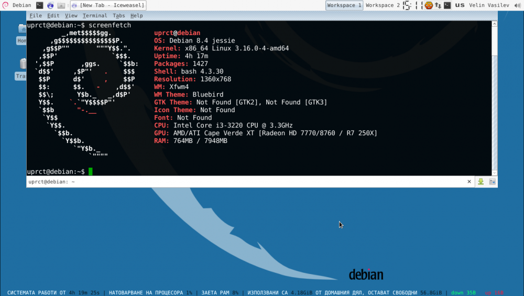Open the Home folder desktop icon
This screenshot has width=524, height=296.
pyautogui.click(x=21, y=34)
